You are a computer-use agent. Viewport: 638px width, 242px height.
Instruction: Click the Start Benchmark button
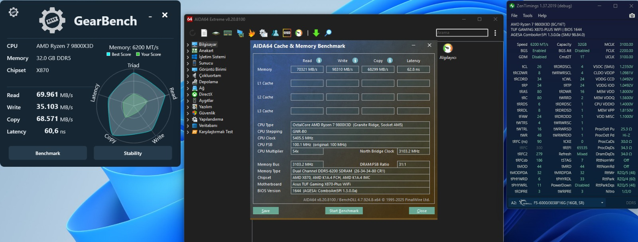pyautogui.click(x=344, y=211)
